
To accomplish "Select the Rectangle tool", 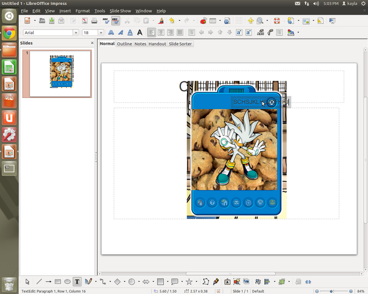I will pos(58,282).
